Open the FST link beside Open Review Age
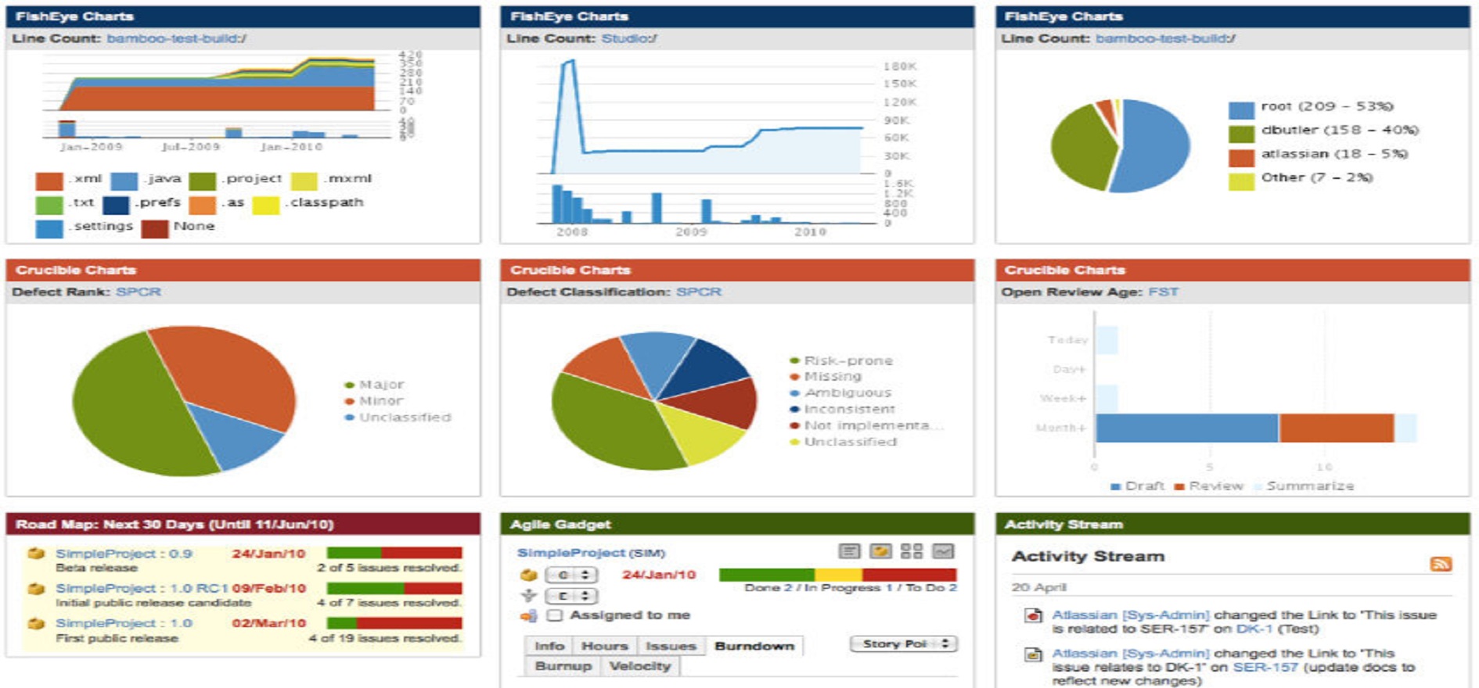This screenshot has height=688, width=1479. click(1164, 292)
